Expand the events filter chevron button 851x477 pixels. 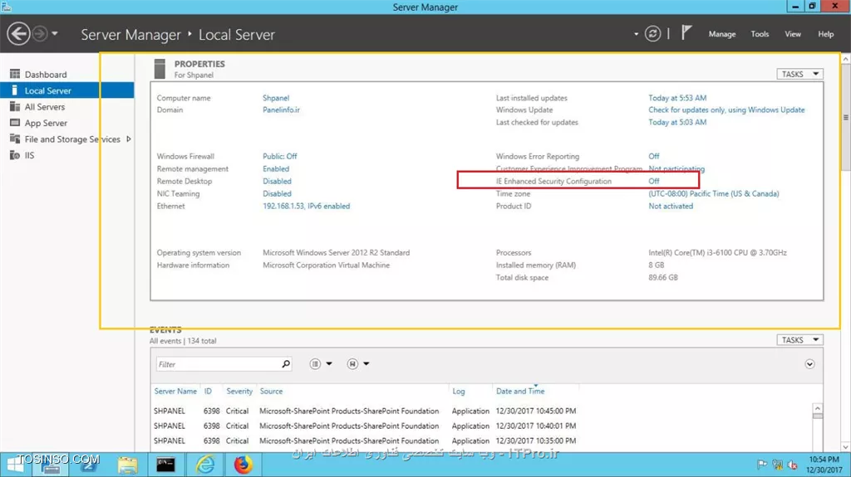click(x=809, y=364)
